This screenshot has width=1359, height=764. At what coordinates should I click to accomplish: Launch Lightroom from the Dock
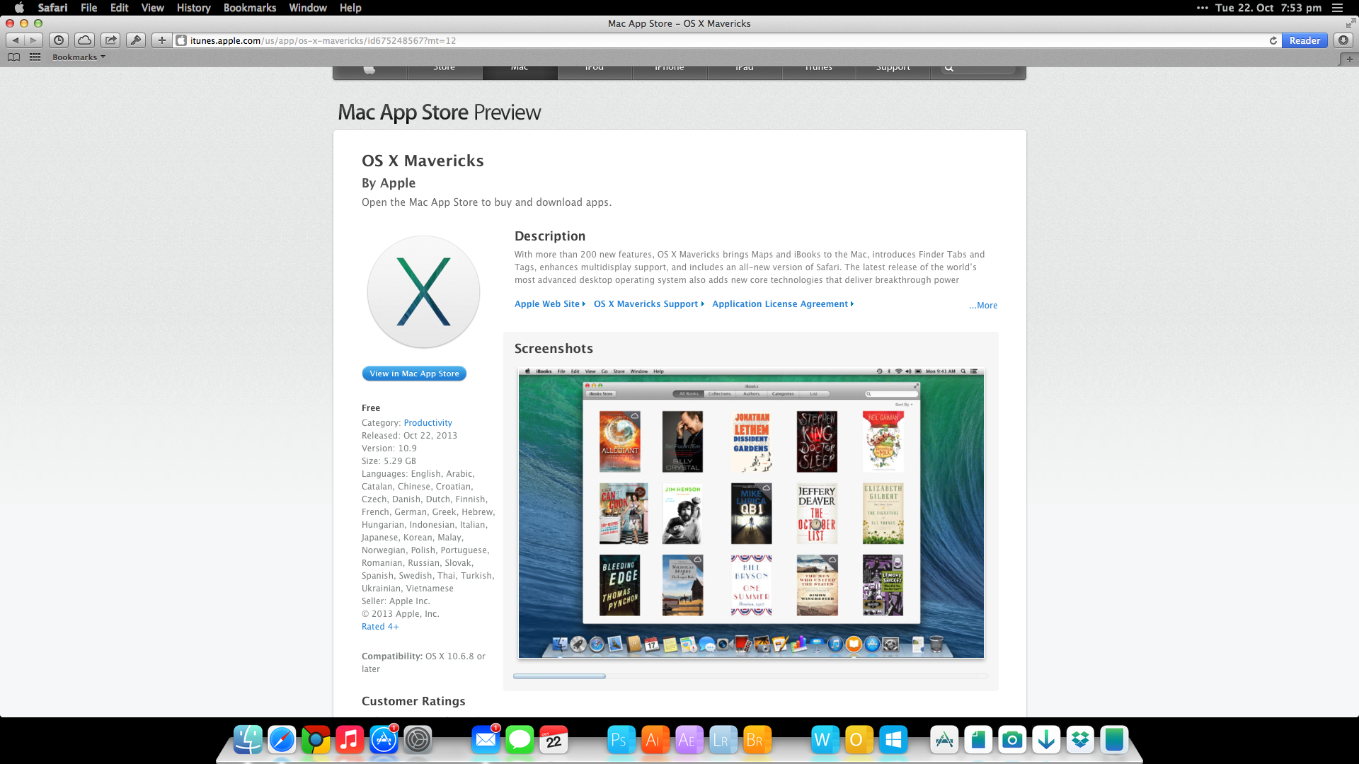pyautogui.click(x=723, y=740)
